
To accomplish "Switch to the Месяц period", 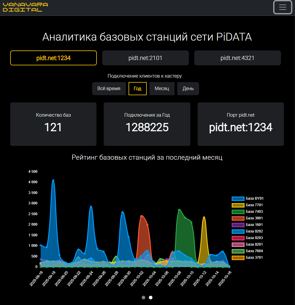I will pyautogui.click(x=162, y=88).
